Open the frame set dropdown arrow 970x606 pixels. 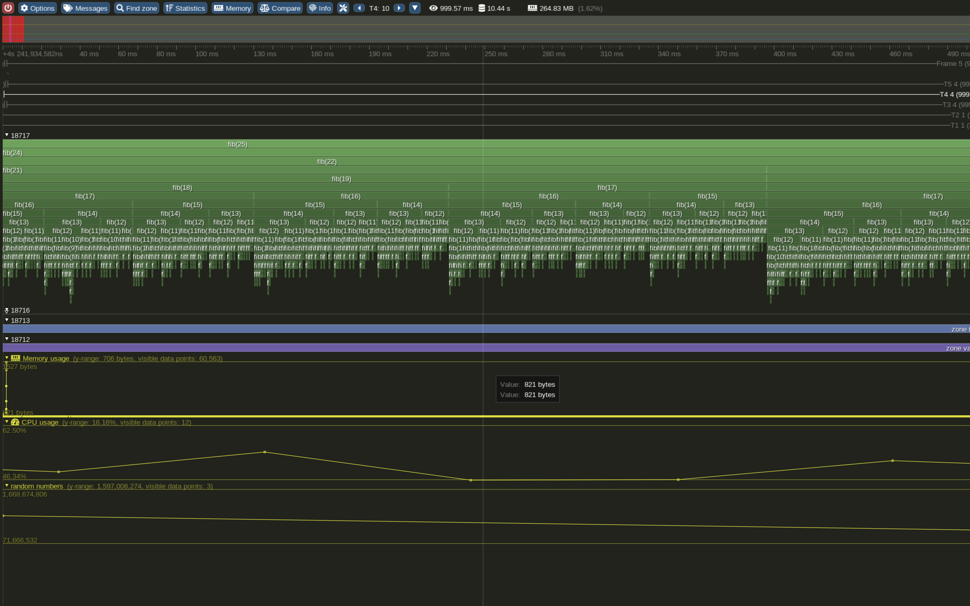pyautogui.click(x=415, y=8)
